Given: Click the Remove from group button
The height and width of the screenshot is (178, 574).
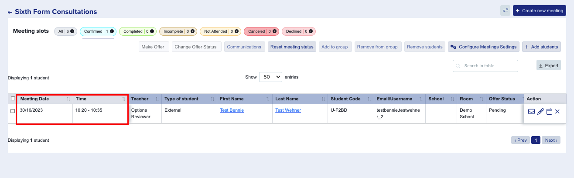Looking at the screenshot, I should (378, 47).
